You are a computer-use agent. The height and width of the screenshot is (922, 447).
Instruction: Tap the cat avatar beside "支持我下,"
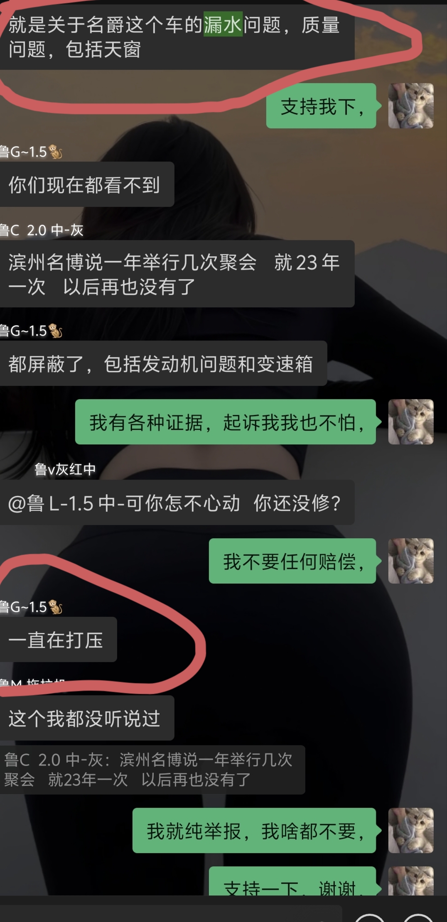pos(411,105)
